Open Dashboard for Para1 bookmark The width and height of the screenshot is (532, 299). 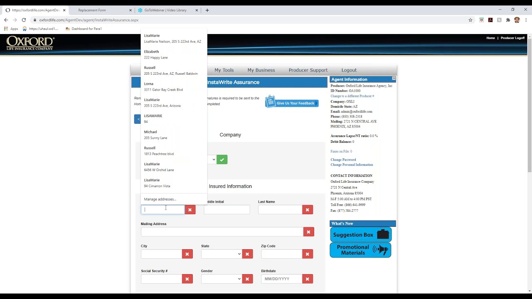pyautogui.click(x=84, y=29)
